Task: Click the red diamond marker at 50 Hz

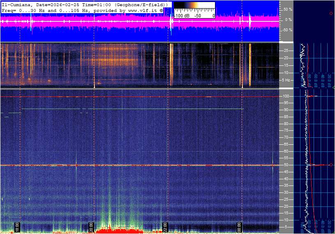Action: [331, 165]
